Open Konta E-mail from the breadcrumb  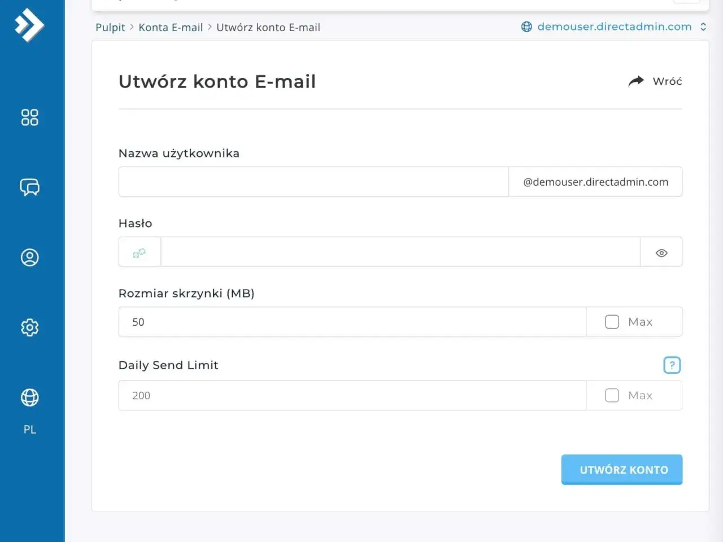[171, 27]
